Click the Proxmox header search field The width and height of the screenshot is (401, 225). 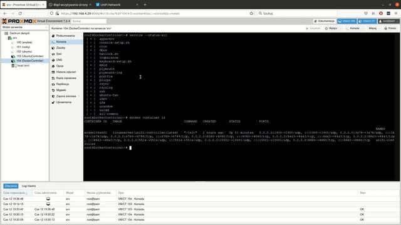(x=89, y=21)
